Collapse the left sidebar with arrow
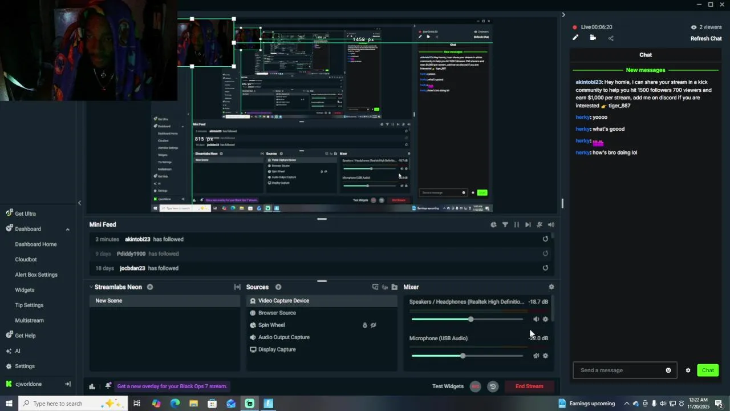Screen dimensions: 730x411 (79, 203)
